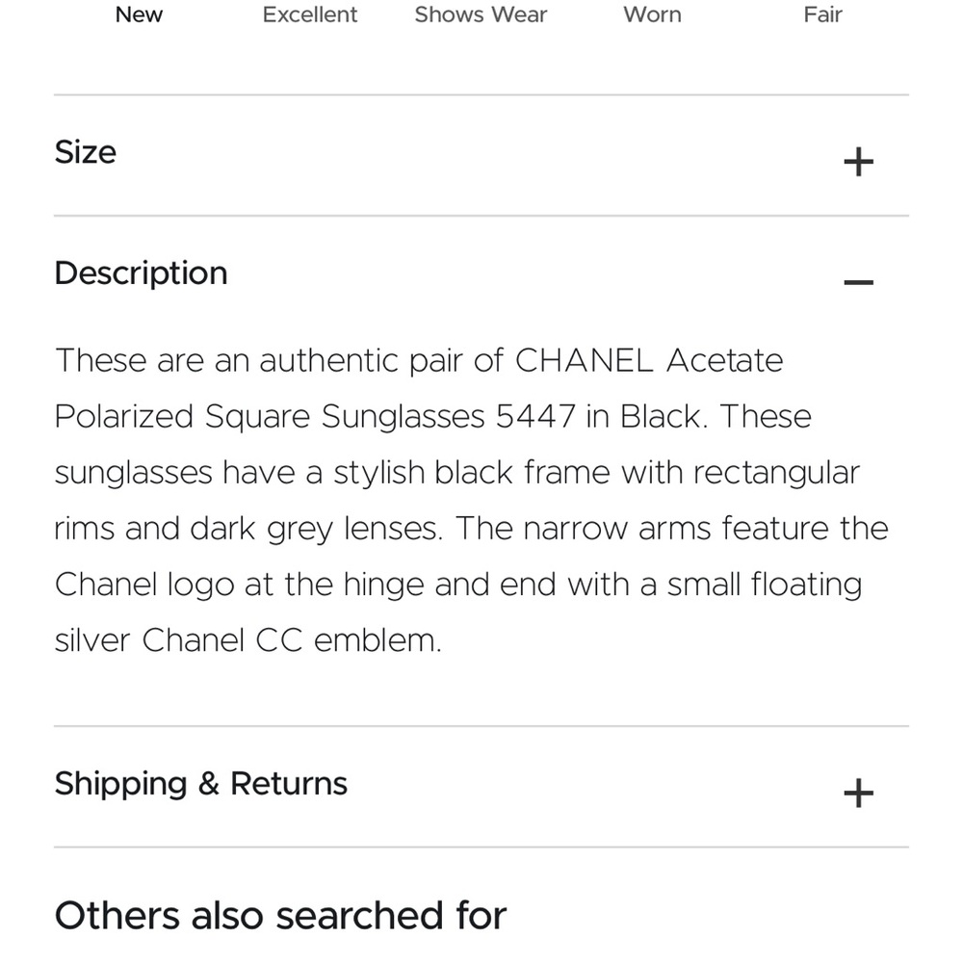Click the Description heading
The image size is (963, 963).
click(141, 273)
